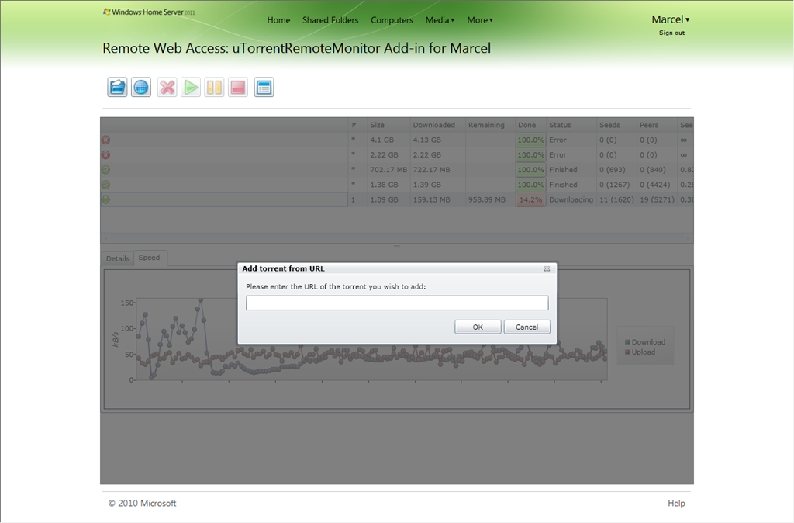This screenshot has width=794, height=523.
Task: Click the downloading arrow icon of the 1.09 GB torrent
Action: click(x=105, y=199)
